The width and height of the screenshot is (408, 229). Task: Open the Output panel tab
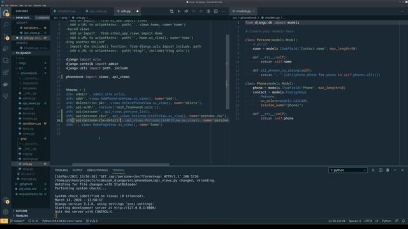[x=77, y=170]
